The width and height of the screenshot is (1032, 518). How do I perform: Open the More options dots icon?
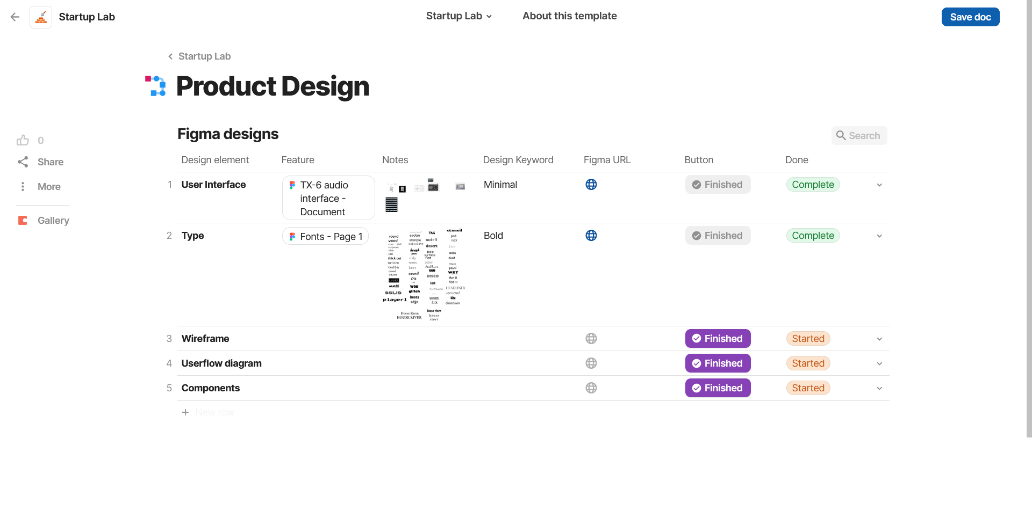[x=23, y=187]
